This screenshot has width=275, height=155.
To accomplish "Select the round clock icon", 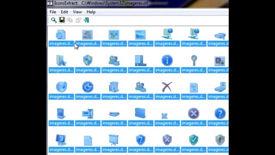I will [88, 87].
